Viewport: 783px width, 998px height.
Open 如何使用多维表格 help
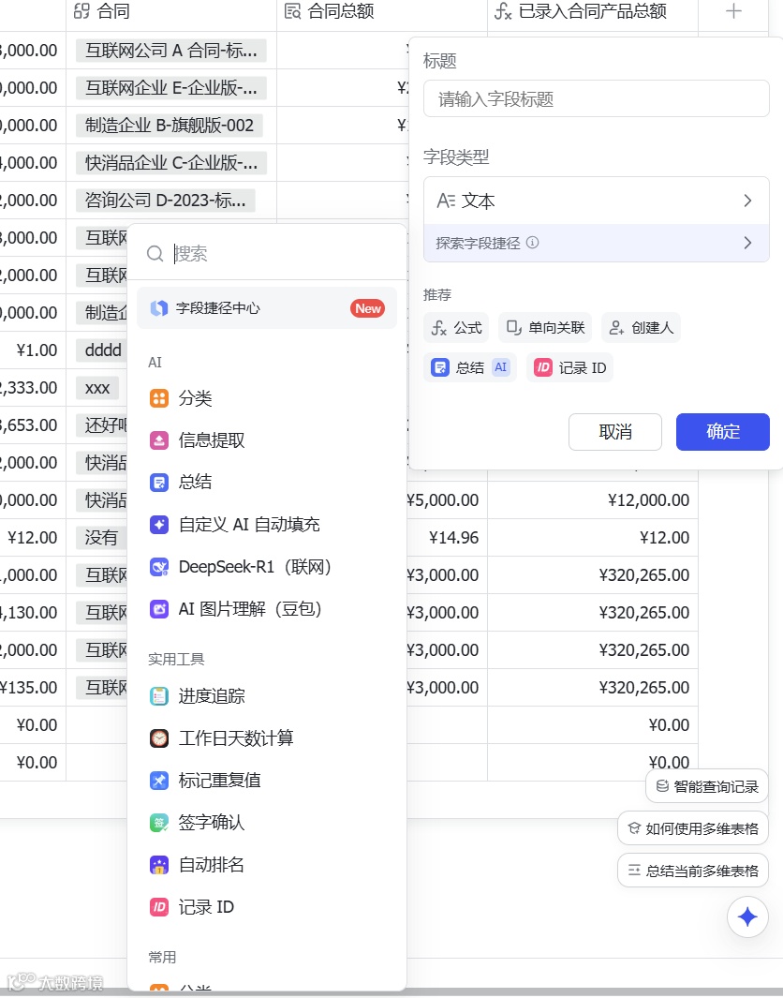(x=693, y=828)
